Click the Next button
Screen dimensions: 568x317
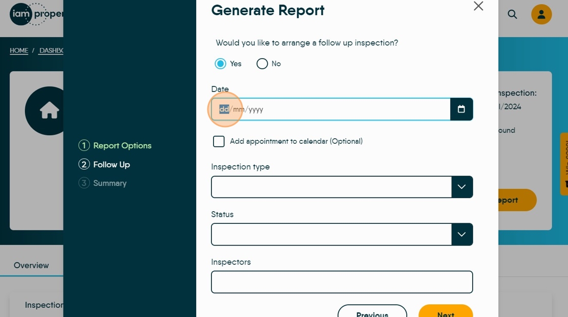coord(446,312)
